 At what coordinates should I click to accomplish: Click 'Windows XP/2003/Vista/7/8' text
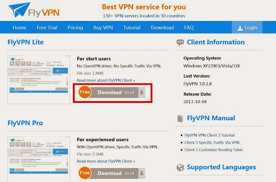(x=212, y=66)
